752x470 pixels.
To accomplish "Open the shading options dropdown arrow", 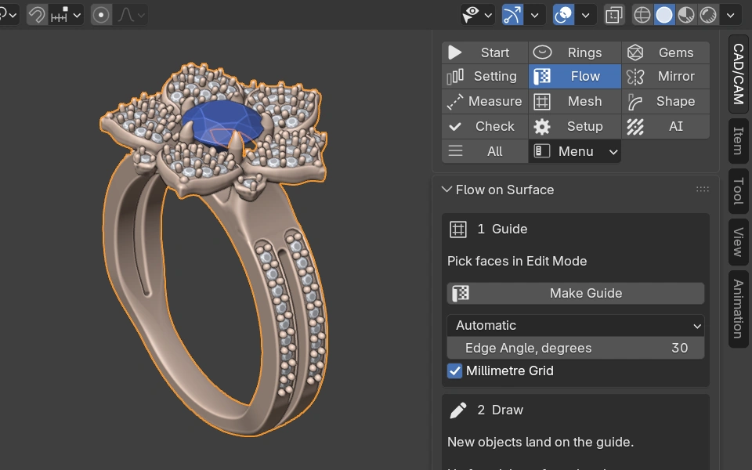I will (x=730, y=15).
